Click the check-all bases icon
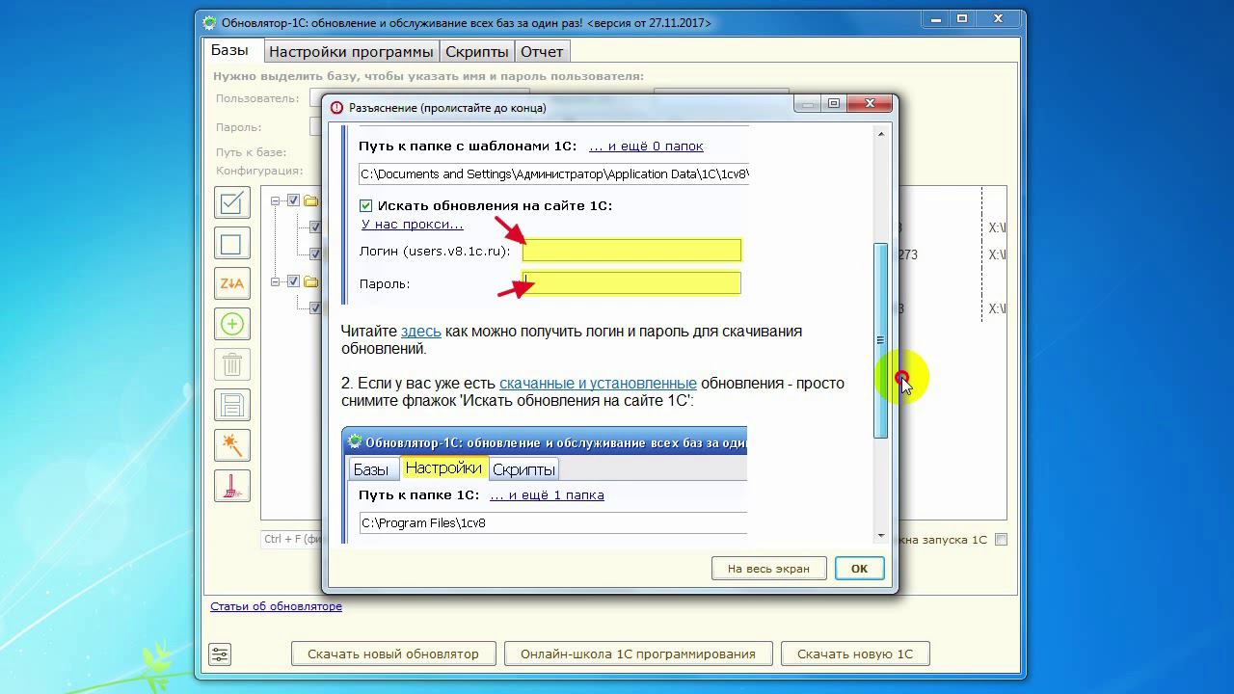Image resolution: width=1234 pixels, height=694 pixels. coord(231,202)
